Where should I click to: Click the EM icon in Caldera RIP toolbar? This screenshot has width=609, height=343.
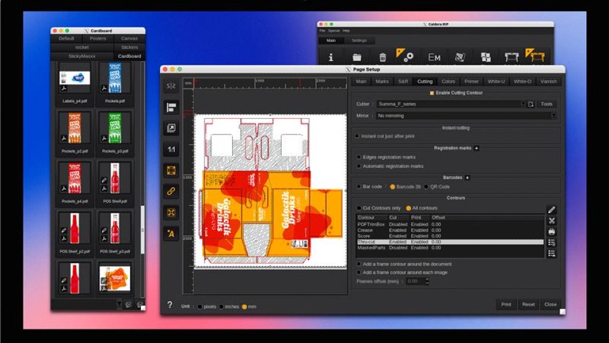click(x=434, y=57)
